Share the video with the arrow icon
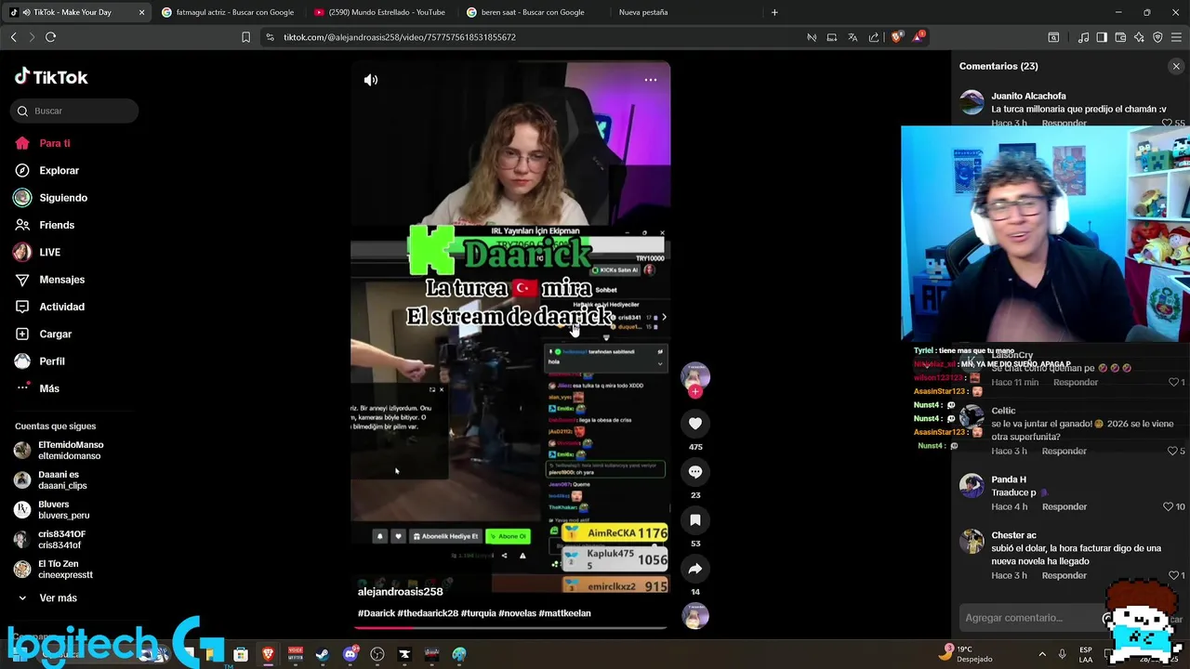Viewport: 1190px width, 669px height. [x=695, y=569]
